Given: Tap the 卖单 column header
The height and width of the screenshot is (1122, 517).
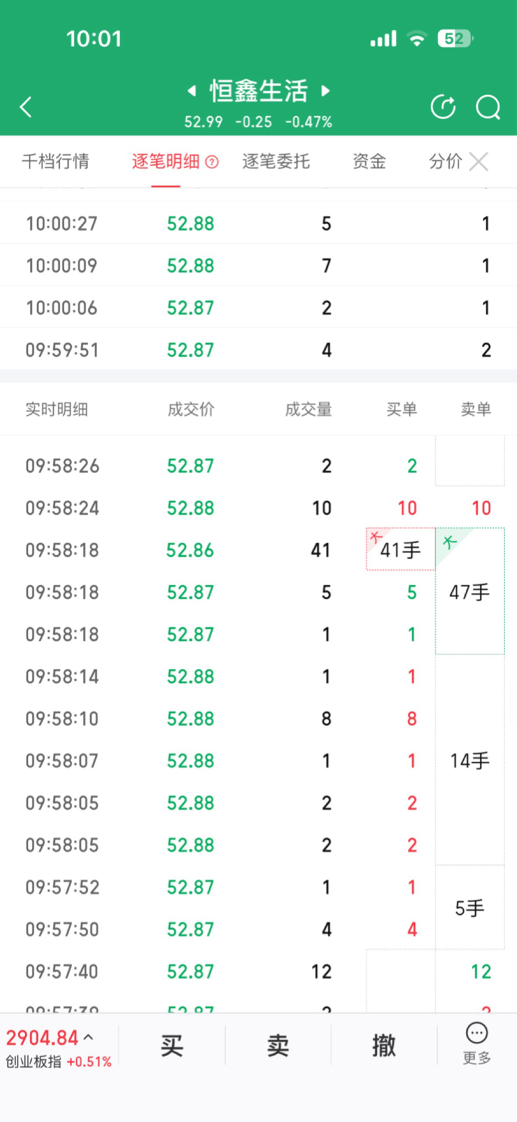Looking at the screenshot, I should (475, 409).
